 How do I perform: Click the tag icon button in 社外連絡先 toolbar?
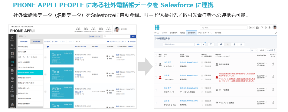click(x=221, y=44)
